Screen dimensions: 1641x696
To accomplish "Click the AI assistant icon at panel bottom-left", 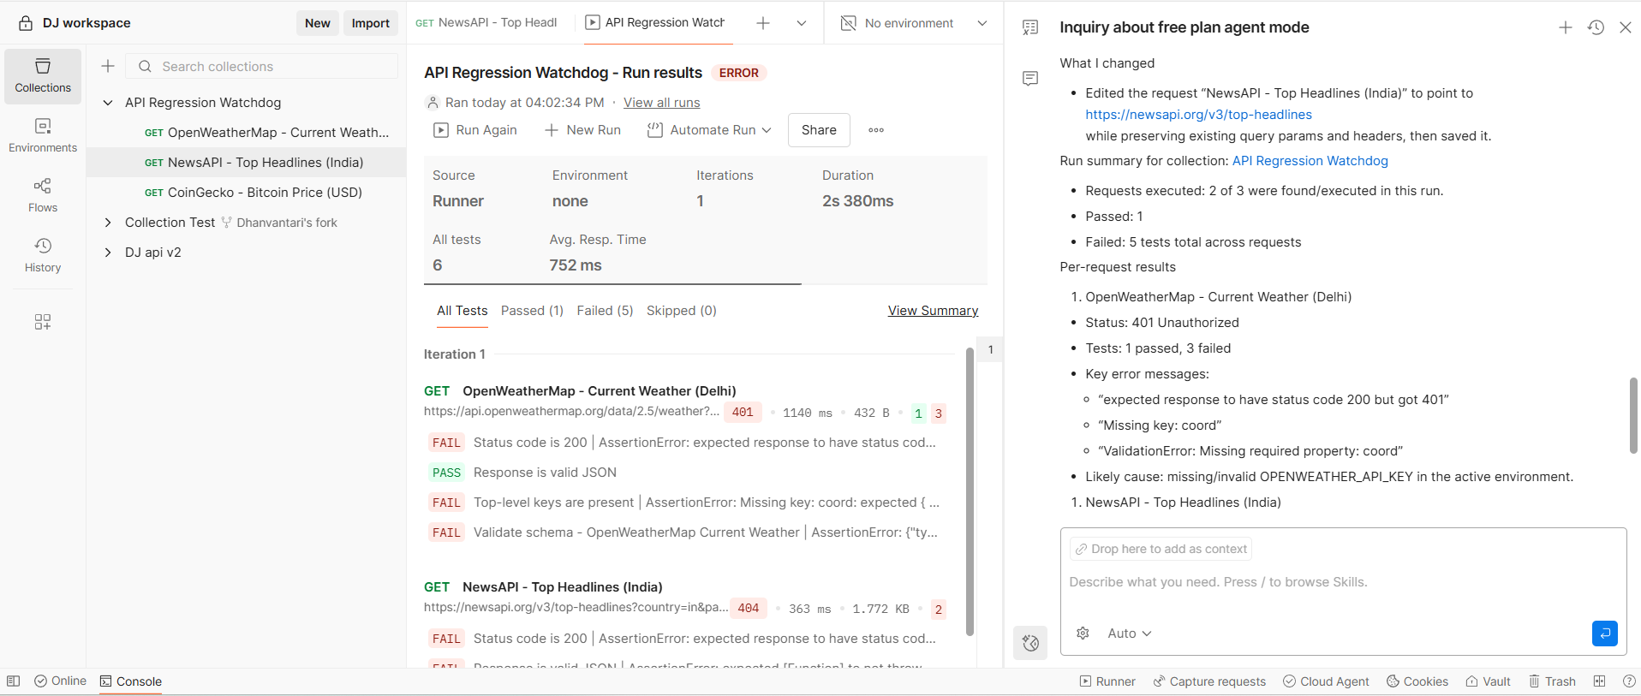I will tap(1030, 643).
